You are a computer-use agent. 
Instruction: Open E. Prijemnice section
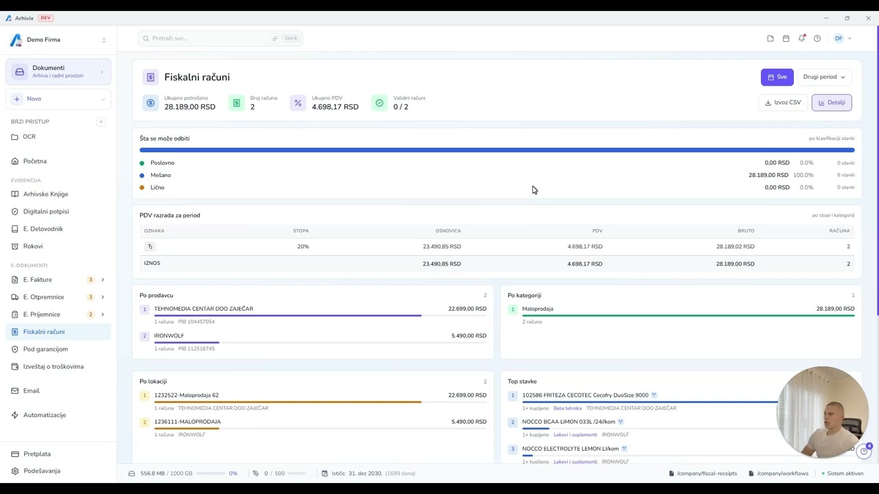(x=42, y=314)
